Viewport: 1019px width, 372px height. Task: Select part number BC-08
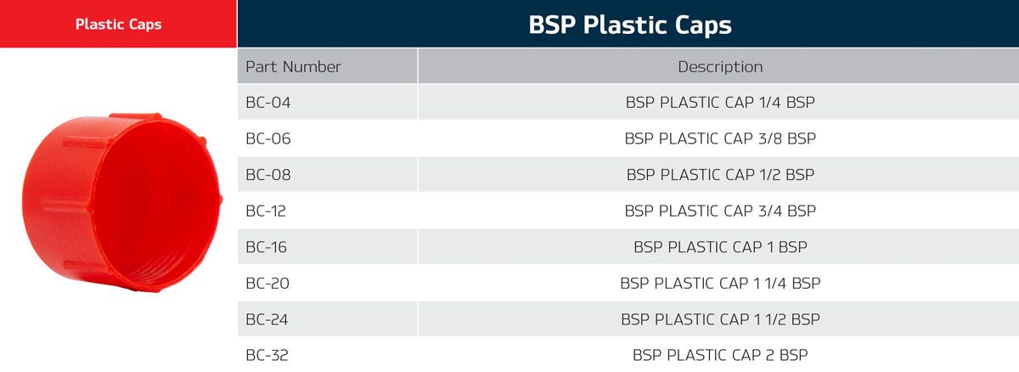(x=268, y=175)
